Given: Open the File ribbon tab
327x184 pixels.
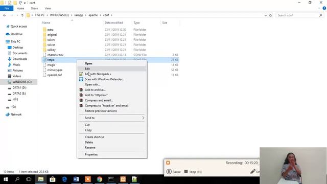Looking at the screenshot, I should pos(7,8).
